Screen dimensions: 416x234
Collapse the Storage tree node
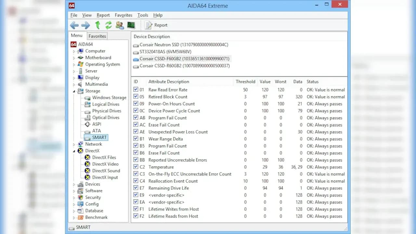point(74,91)
